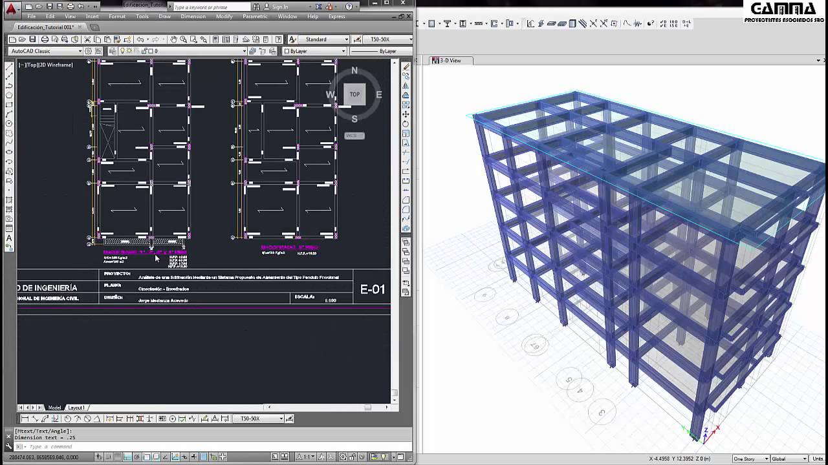Open the Standard text style dropdown
Viewport: 828px width, 465px height.
click(324, 39)
